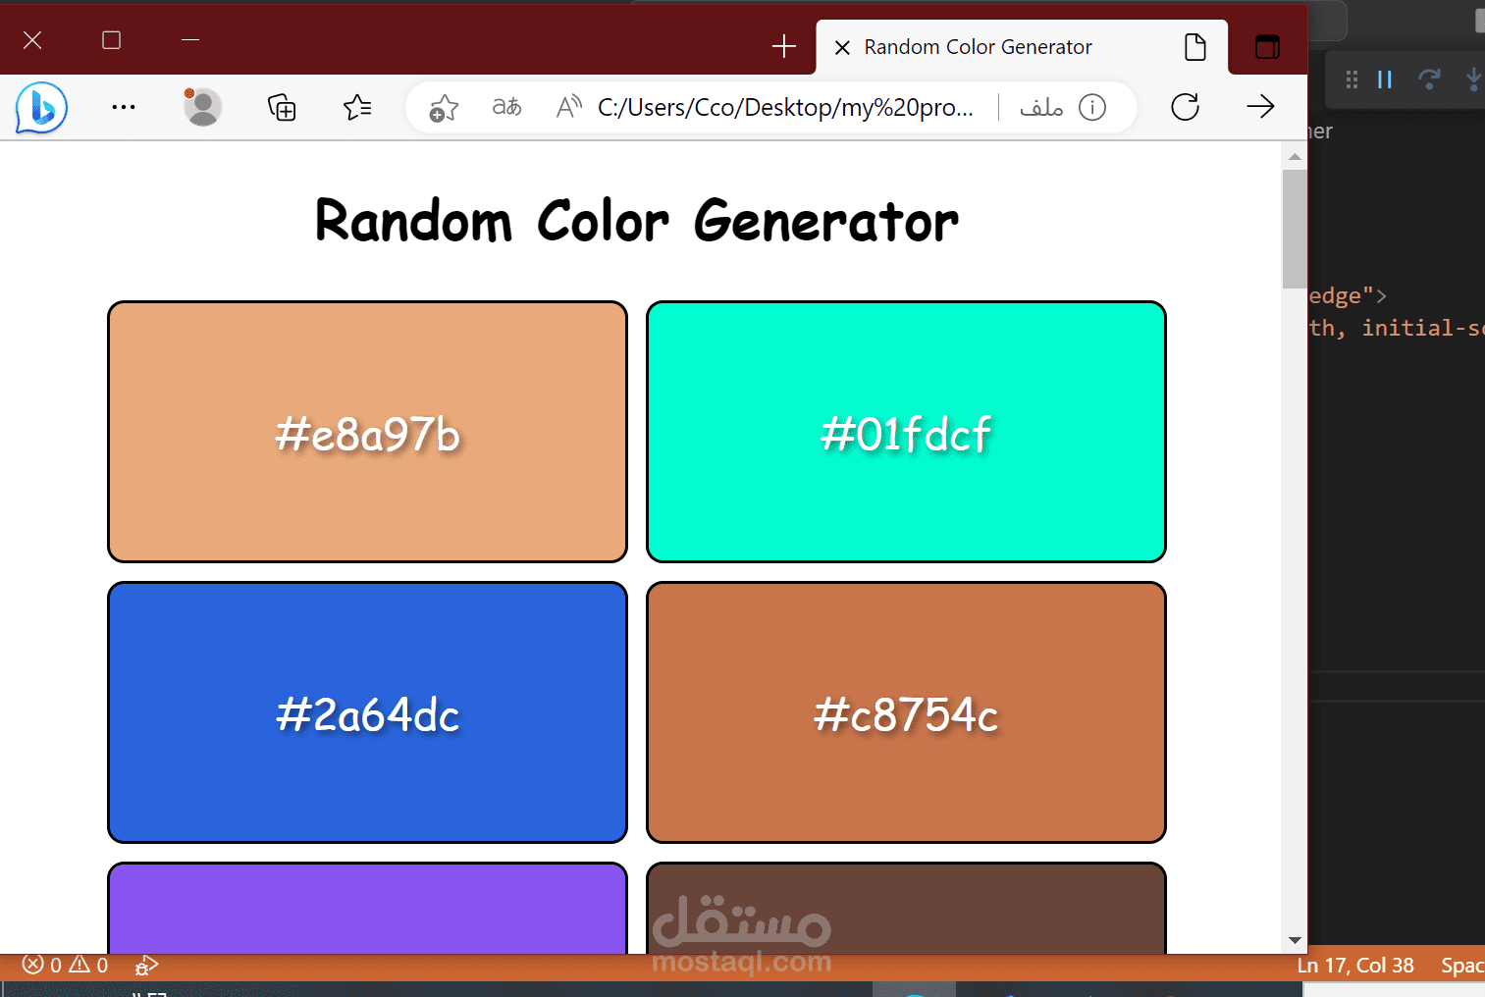Refresh the Random Color Generator page
1485x997 pixels.
(x=1186, y=107)
